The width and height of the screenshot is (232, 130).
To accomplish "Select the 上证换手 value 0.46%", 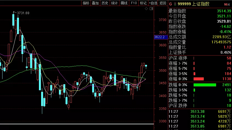I will [226, 52].
